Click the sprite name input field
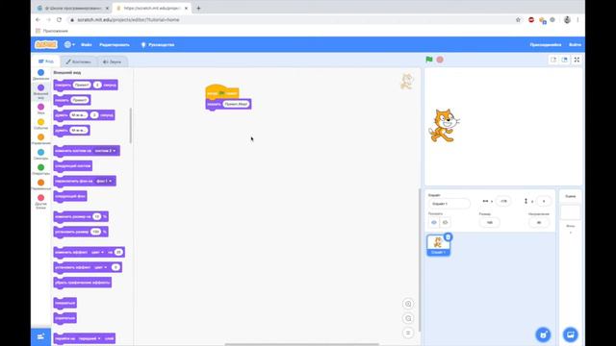 click(449, 204)
